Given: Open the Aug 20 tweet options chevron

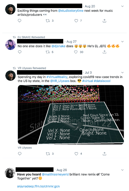Looking at the screenshot, I should (122, 6).
